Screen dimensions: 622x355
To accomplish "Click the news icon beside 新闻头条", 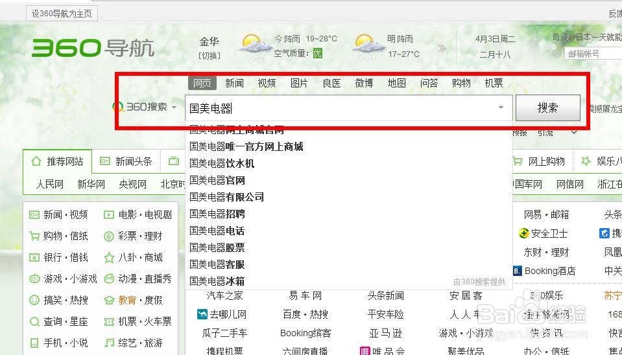I will 104,161.
